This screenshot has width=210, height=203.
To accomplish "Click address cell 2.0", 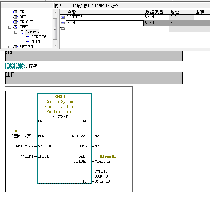I will (181, 23).
